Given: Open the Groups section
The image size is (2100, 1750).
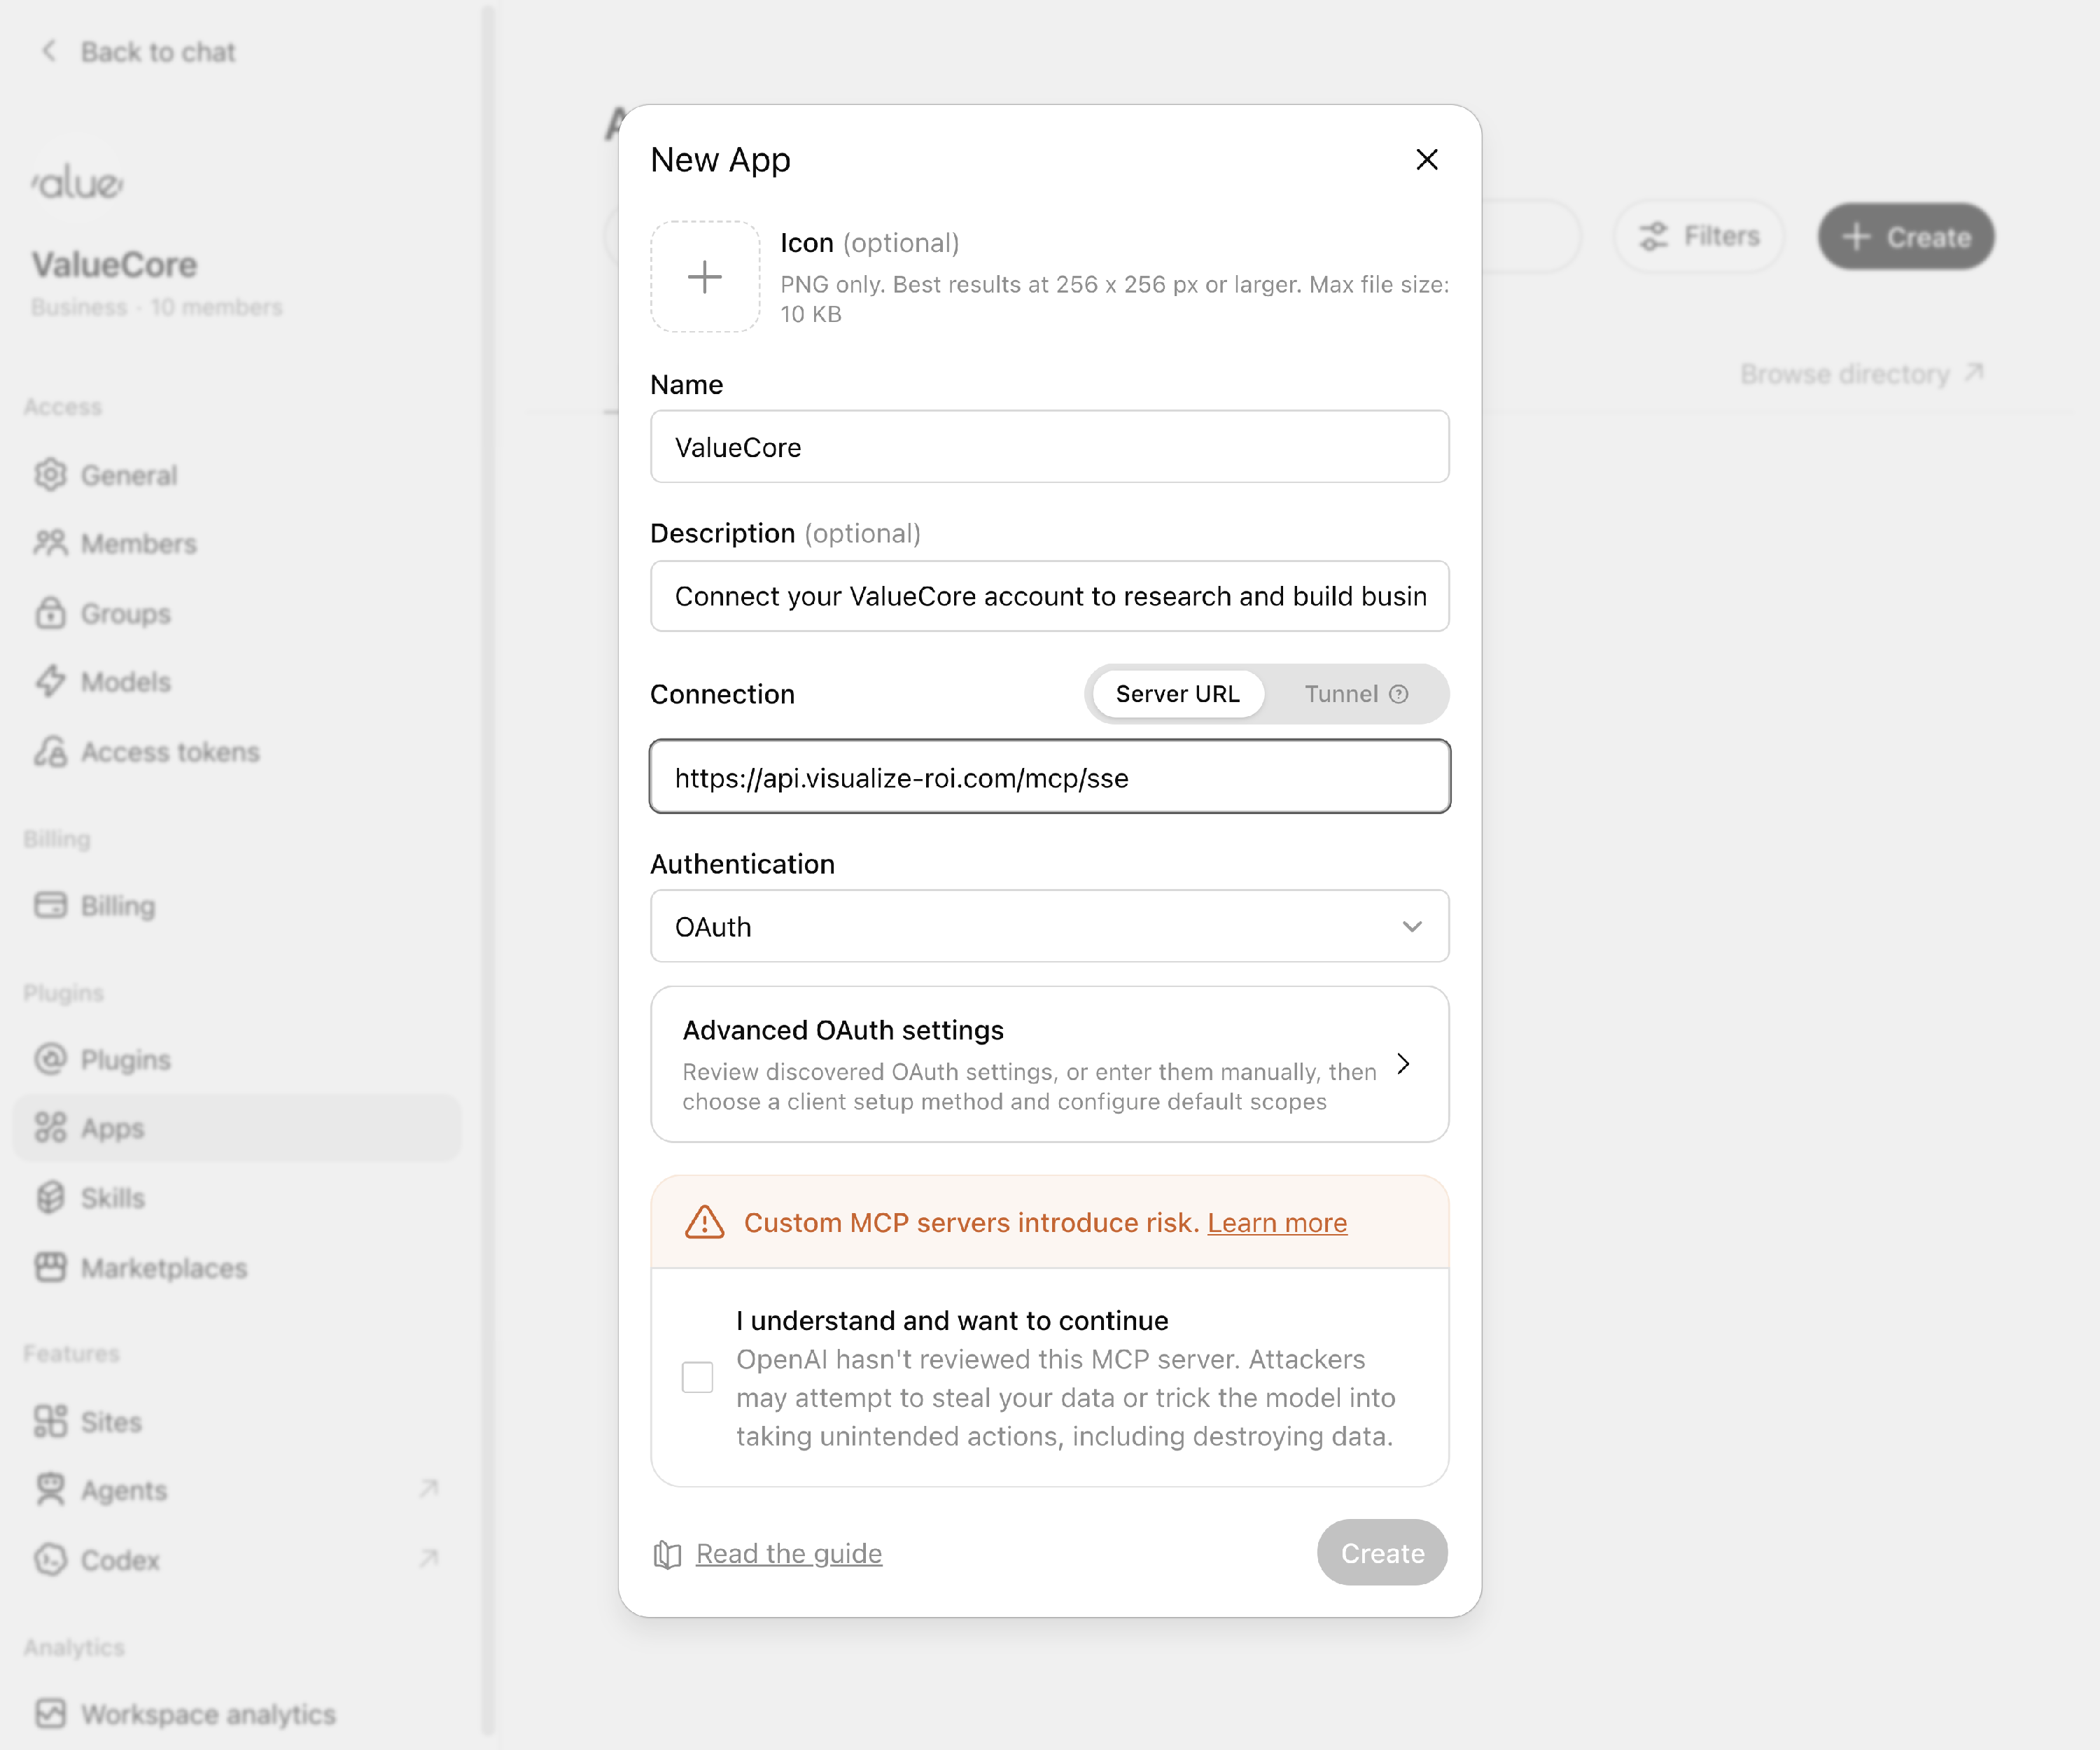Looking at the screenshot, I should 236,613.
